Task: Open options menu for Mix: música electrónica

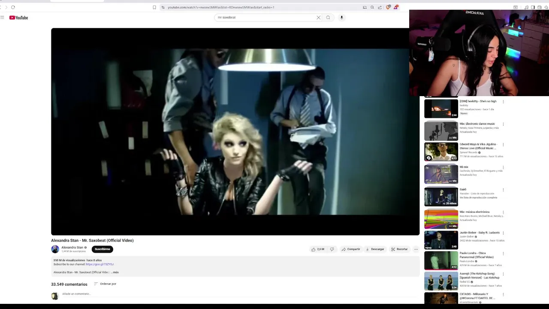Action: [503, 212]
